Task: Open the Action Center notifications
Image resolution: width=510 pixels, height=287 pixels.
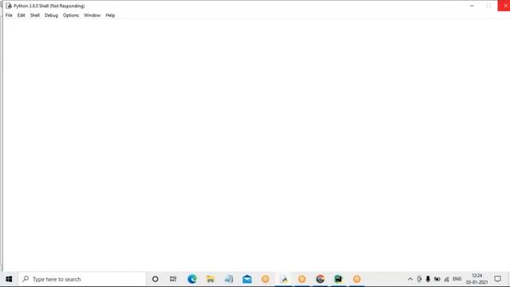Action: (497, 279)
